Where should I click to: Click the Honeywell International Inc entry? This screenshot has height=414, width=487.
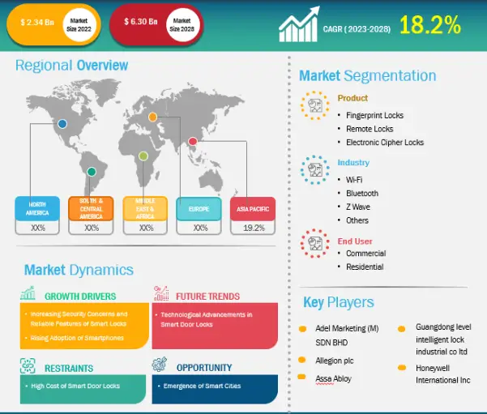coord(443,374)
